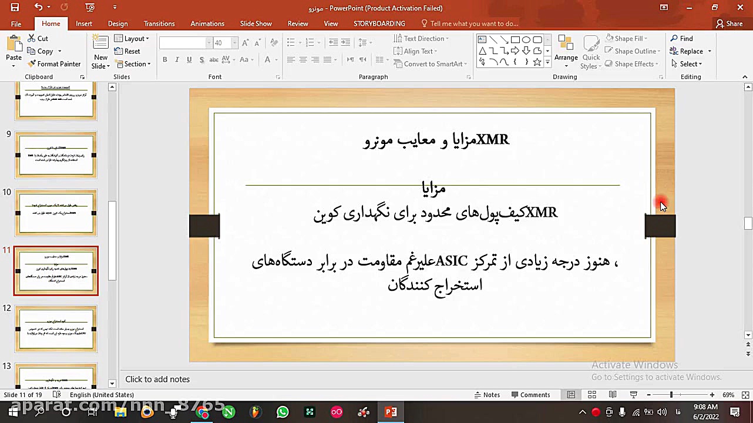This screenshot has width=753, height=423.
Task: Toggle Underline formatting
Action: coord(189,59)
